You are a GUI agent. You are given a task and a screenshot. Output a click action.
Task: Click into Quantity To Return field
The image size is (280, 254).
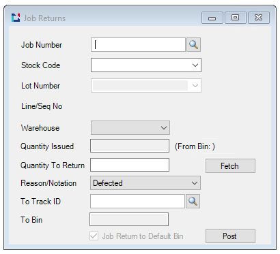point(130,165)
